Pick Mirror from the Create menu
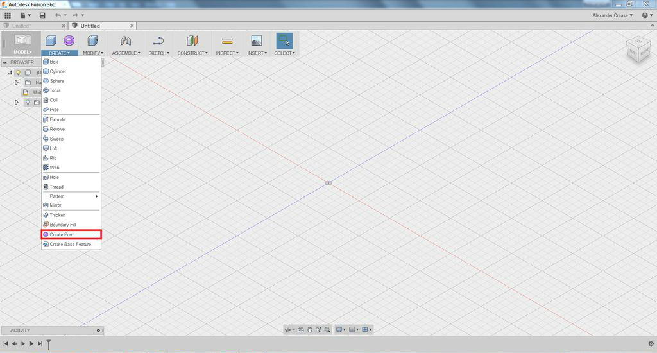The width and height of the screenshot is (657, 353). (71, 205)
